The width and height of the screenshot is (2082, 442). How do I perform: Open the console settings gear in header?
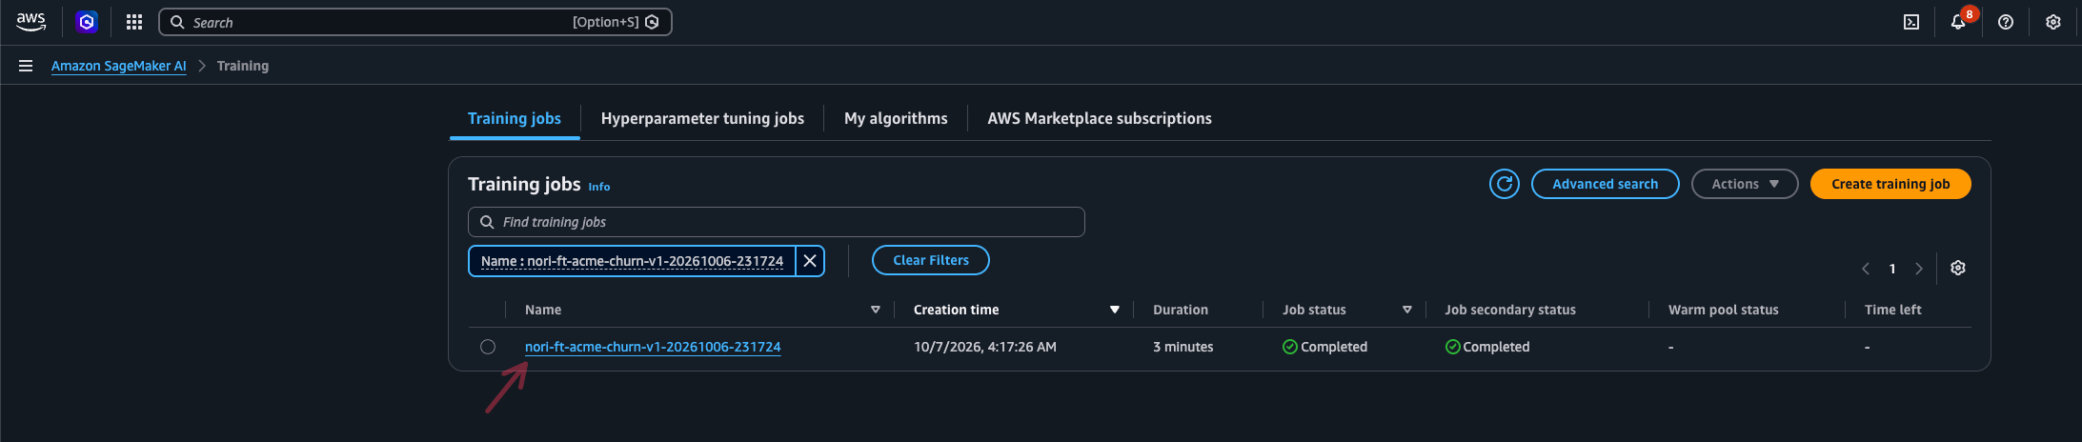(2053, 22)
